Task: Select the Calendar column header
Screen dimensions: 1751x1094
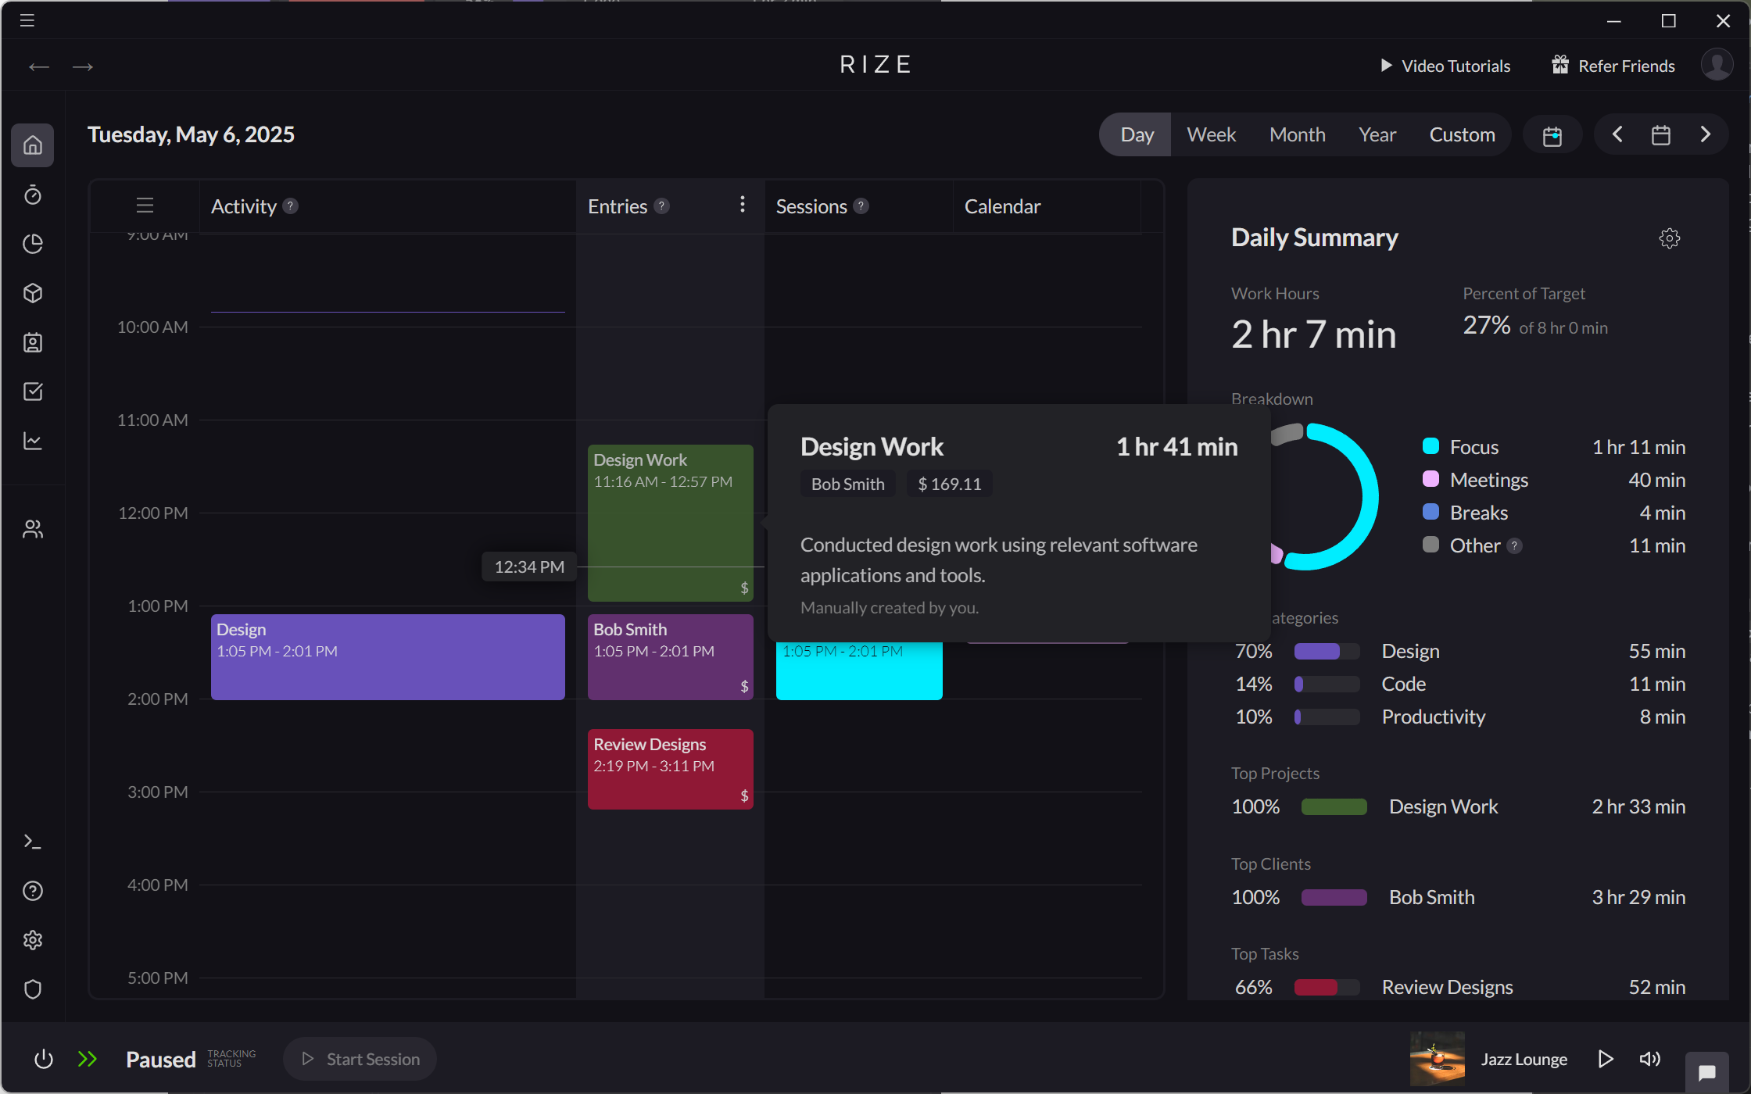Action: (1002, 206)
